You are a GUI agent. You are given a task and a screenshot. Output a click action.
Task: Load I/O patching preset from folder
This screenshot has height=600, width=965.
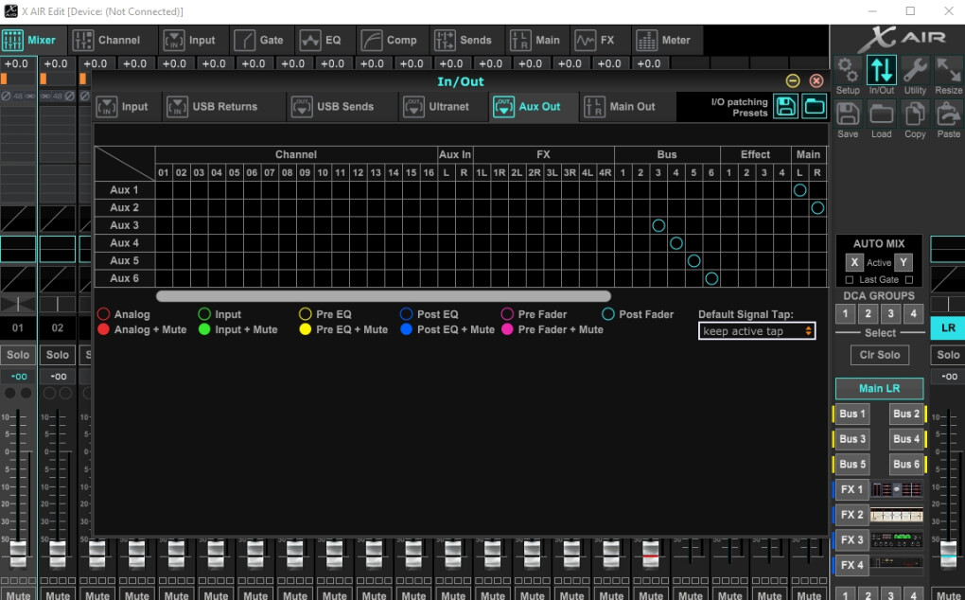click(814, 106)
